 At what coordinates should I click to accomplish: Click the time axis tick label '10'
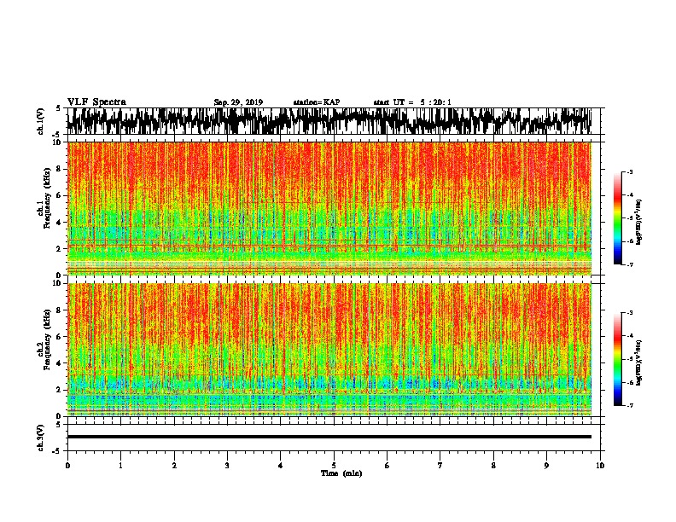click(600, 466)
